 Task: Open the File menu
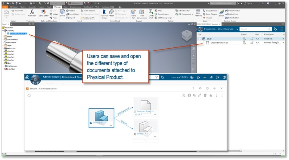[5, 7]
